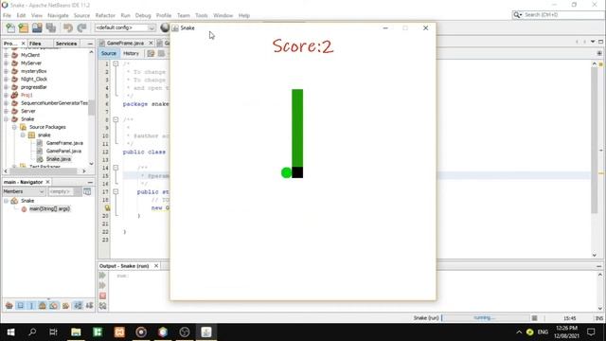This screenshot has width=606, height=341.
Task: Click the lightbulb hint at line 19
Action: [107, 208]
